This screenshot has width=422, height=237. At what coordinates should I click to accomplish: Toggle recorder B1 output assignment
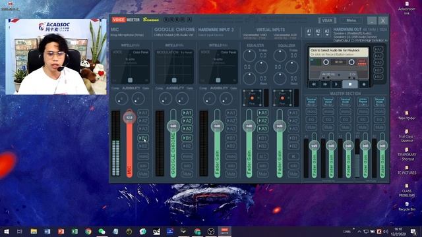378,70
